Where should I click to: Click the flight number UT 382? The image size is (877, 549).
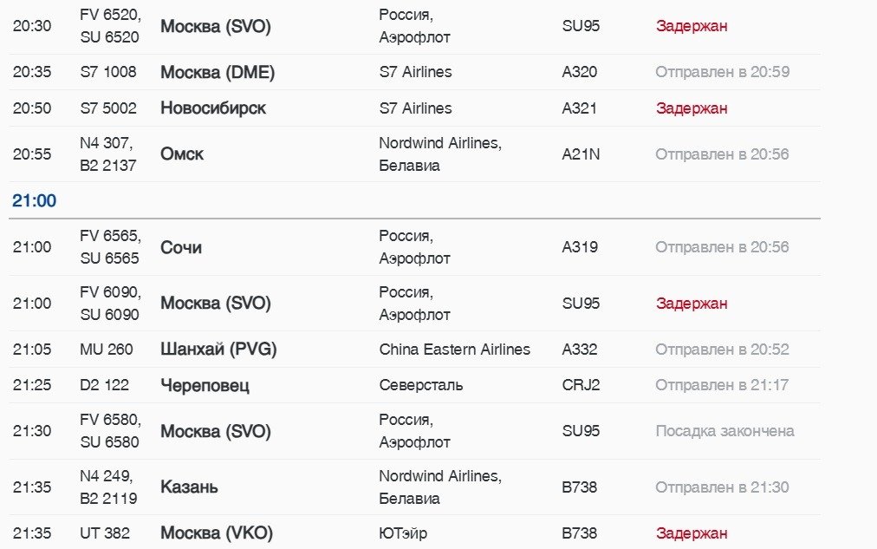(x=105, y=533)
